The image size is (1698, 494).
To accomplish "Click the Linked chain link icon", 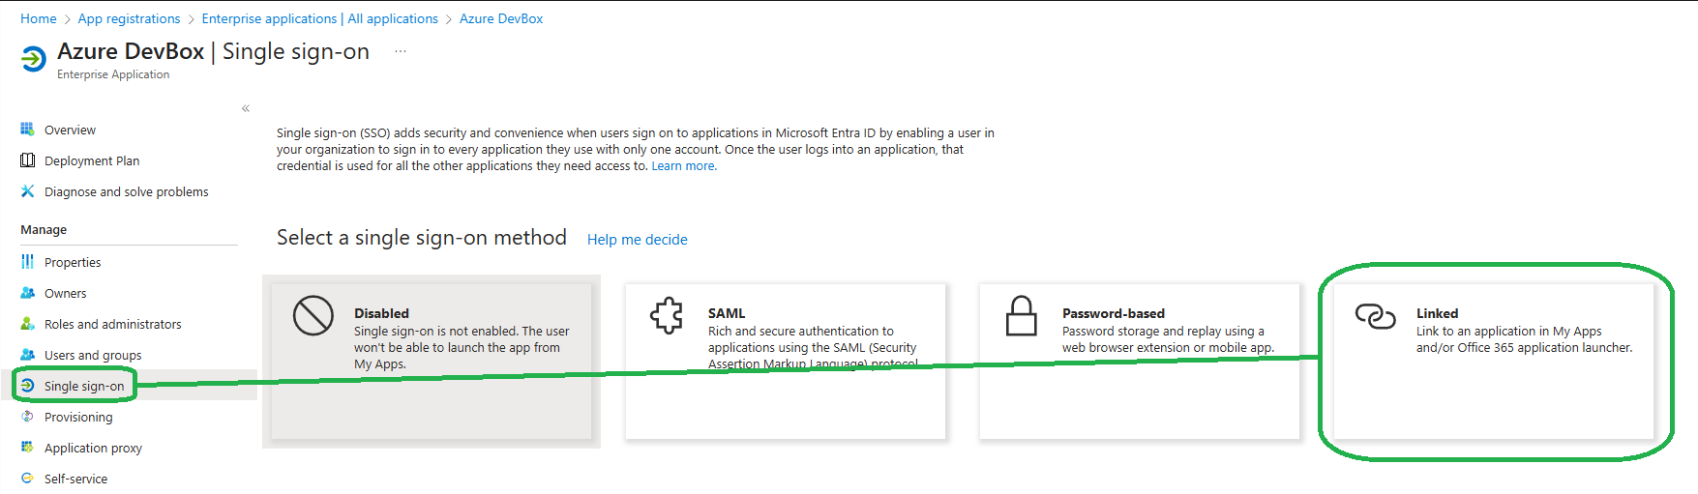I will coord(1375,316).
